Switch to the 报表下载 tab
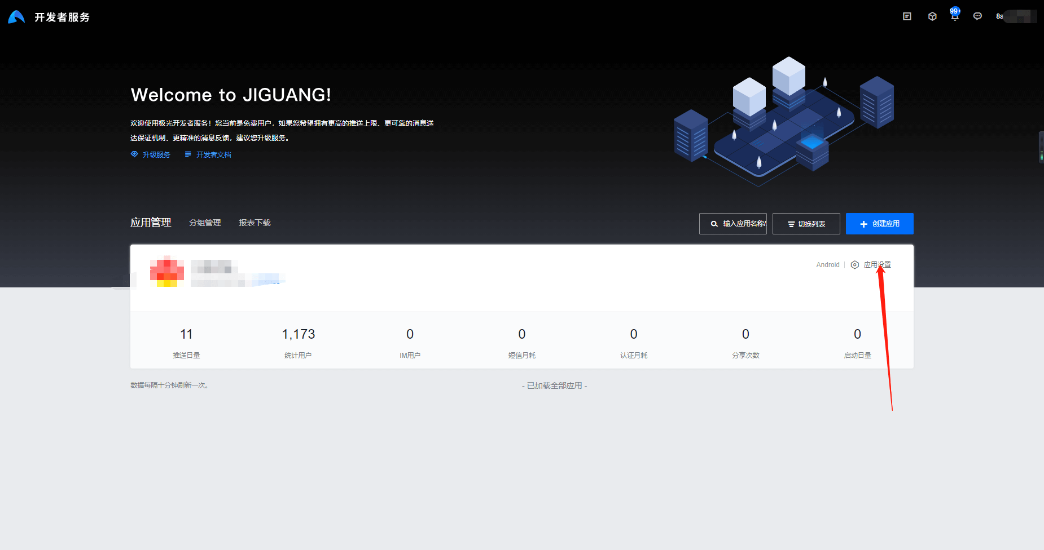 (x=255, y=223)
